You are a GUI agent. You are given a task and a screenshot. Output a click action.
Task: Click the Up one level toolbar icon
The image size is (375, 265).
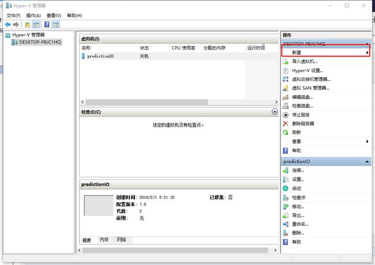(27, 24)
